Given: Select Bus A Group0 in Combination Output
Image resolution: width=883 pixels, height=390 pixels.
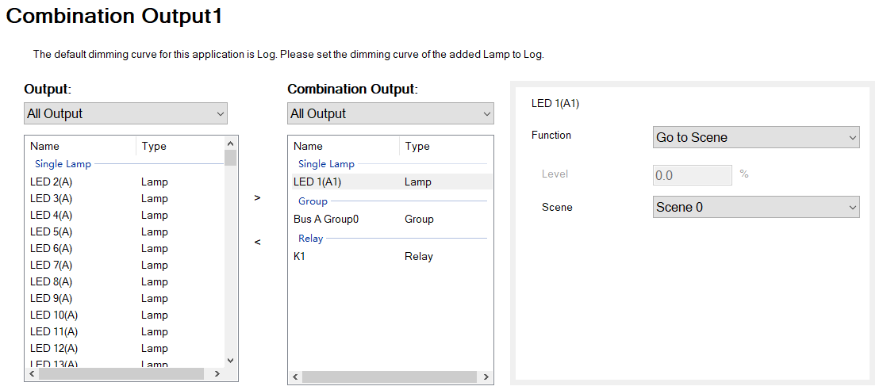Looking at the screenshot, I should point(326,219).
